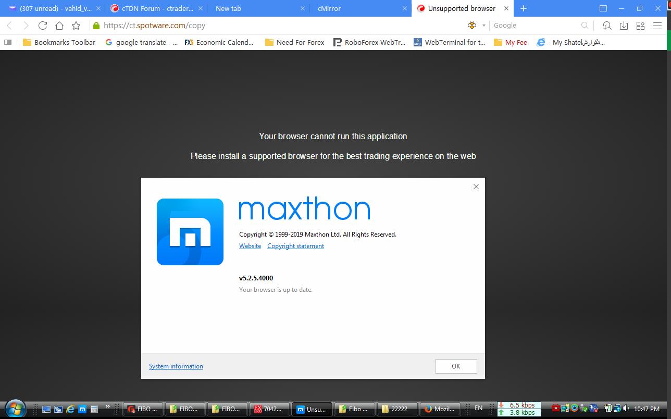This screenshot has height=419, width=671.
Task: Open the extensions grid icon
Action: pyautogui.click(x=640, y=25)
